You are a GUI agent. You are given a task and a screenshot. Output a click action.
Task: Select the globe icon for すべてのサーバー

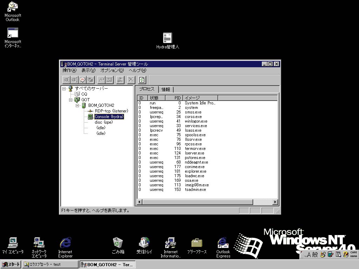(70, 88)
